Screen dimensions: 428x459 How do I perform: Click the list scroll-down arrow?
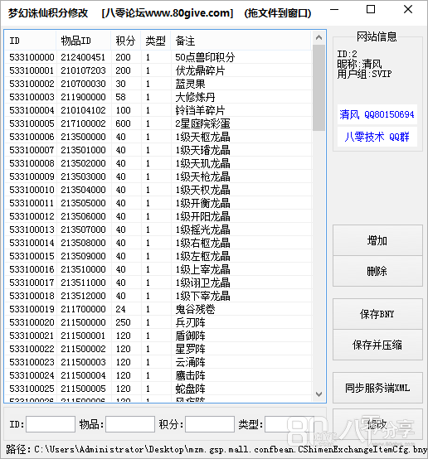[x=319, y=394]
